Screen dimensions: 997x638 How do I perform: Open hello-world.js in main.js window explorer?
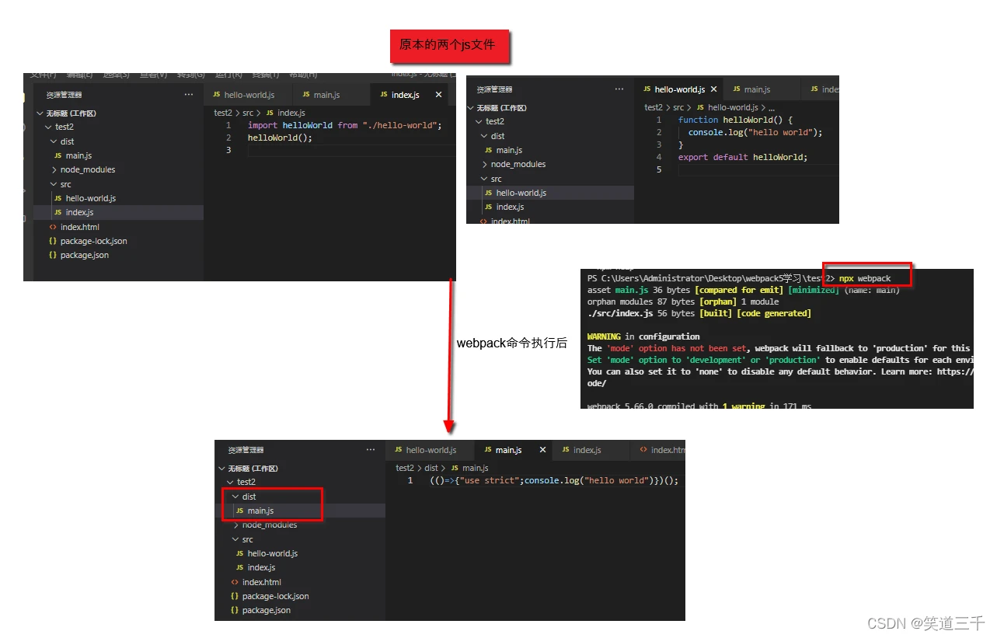point(272,553)
